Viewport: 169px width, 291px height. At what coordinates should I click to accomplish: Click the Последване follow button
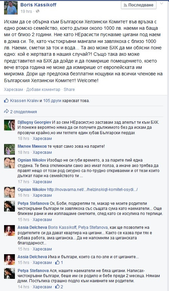point(139,5)
